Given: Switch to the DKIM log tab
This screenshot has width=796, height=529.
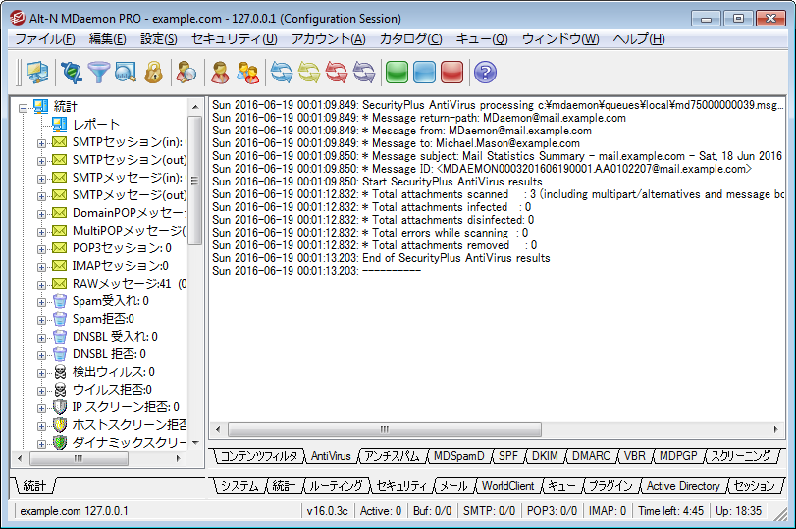Looking at the screenshot, I should pos(545,456).
